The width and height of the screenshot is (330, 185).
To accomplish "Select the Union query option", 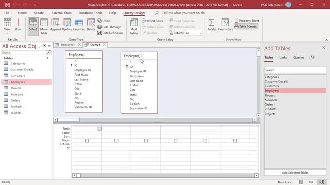I will [x=104, y=21].
